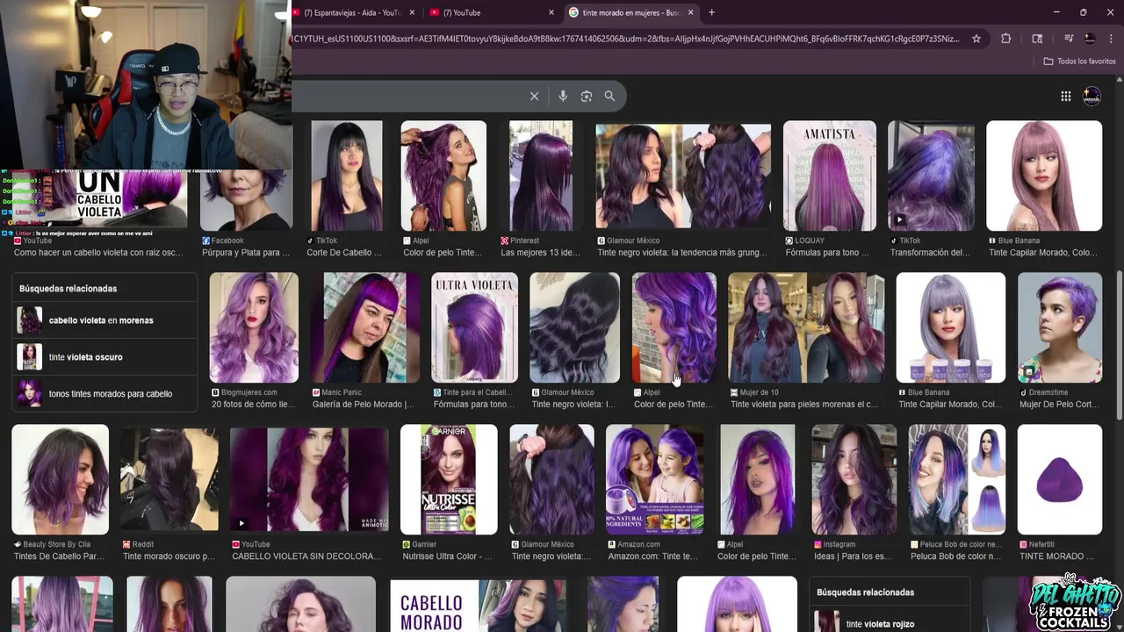Close the (7) YouTube tab

[551, 12]
